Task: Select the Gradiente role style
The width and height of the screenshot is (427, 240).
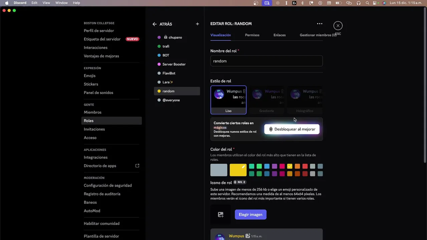Action: coord(267,100)
